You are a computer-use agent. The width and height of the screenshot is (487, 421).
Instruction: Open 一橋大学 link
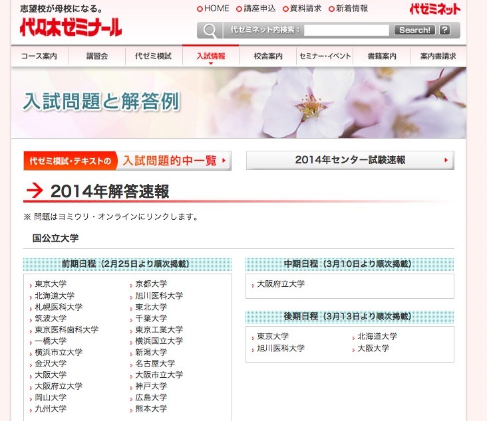(51, 341)
